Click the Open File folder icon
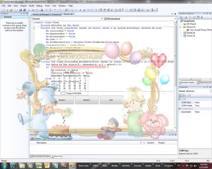 [x=11, y=10]
